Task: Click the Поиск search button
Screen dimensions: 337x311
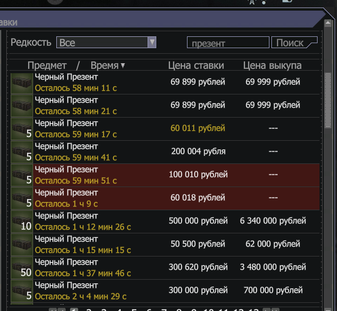Action: tap(294, 43)
